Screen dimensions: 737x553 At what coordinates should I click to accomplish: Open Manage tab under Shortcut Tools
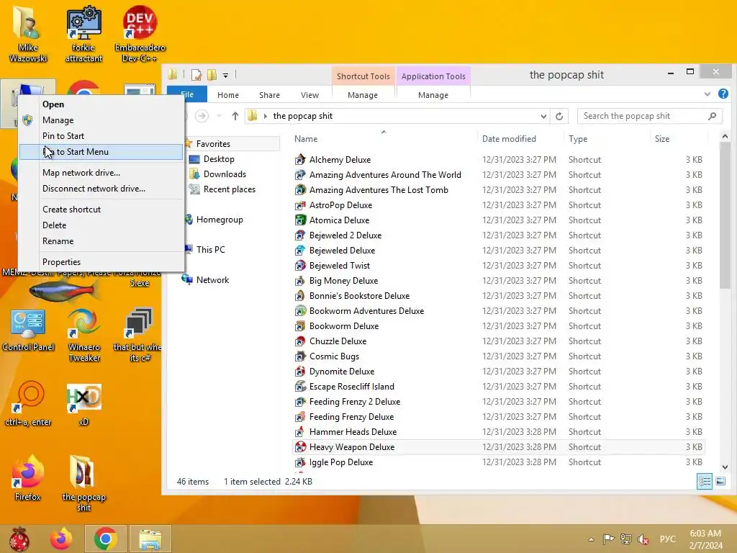click(363, 95)
